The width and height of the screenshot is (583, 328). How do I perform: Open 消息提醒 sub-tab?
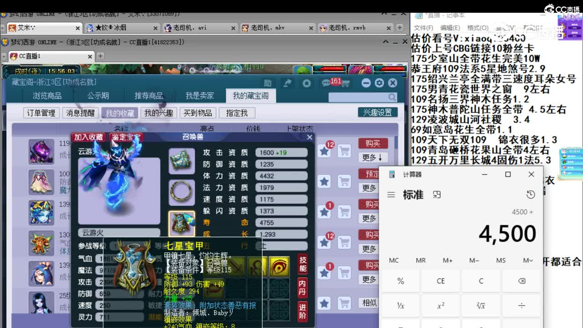81,113
